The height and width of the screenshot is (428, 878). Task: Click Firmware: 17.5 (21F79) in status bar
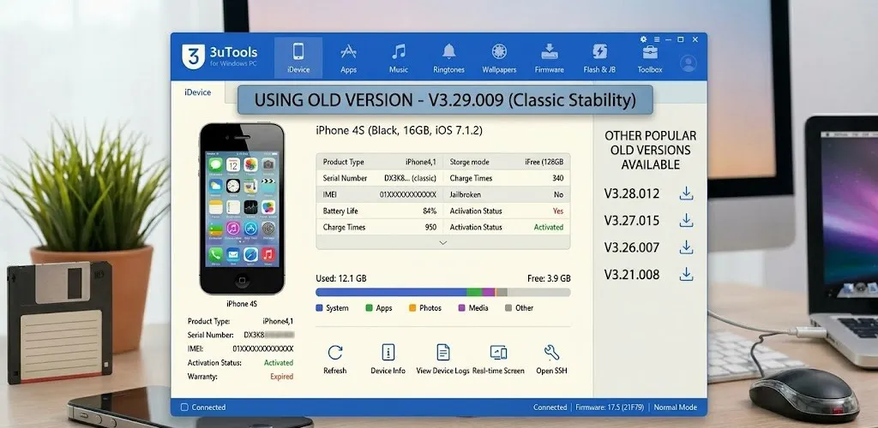(x=610, y=407)
